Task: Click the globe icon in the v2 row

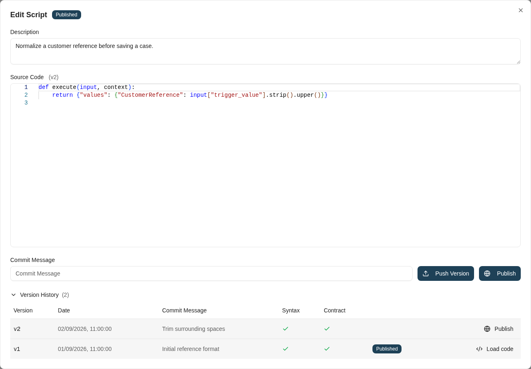Action: (487, 329)
